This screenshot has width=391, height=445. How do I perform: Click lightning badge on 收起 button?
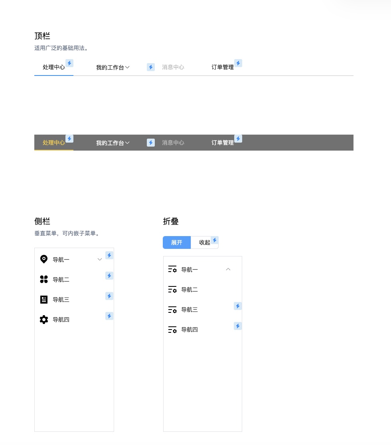click(215, 240)
